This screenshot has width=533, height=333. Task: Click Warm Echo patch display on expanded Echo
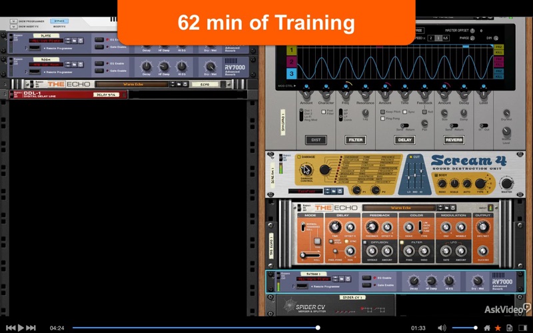tap(400, 207)
